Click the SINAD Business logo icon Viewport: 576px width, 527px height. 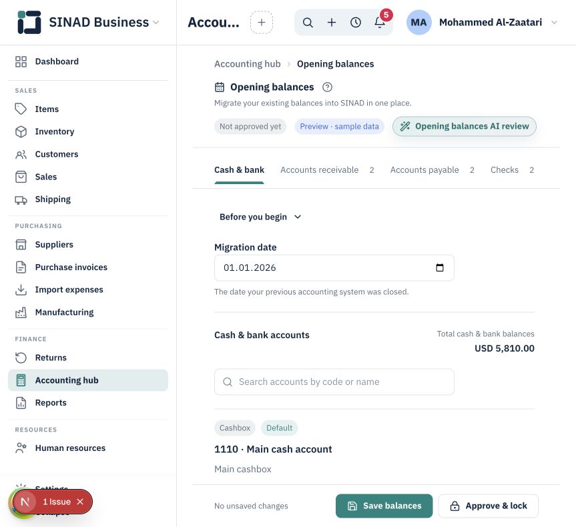pos(29,22)
